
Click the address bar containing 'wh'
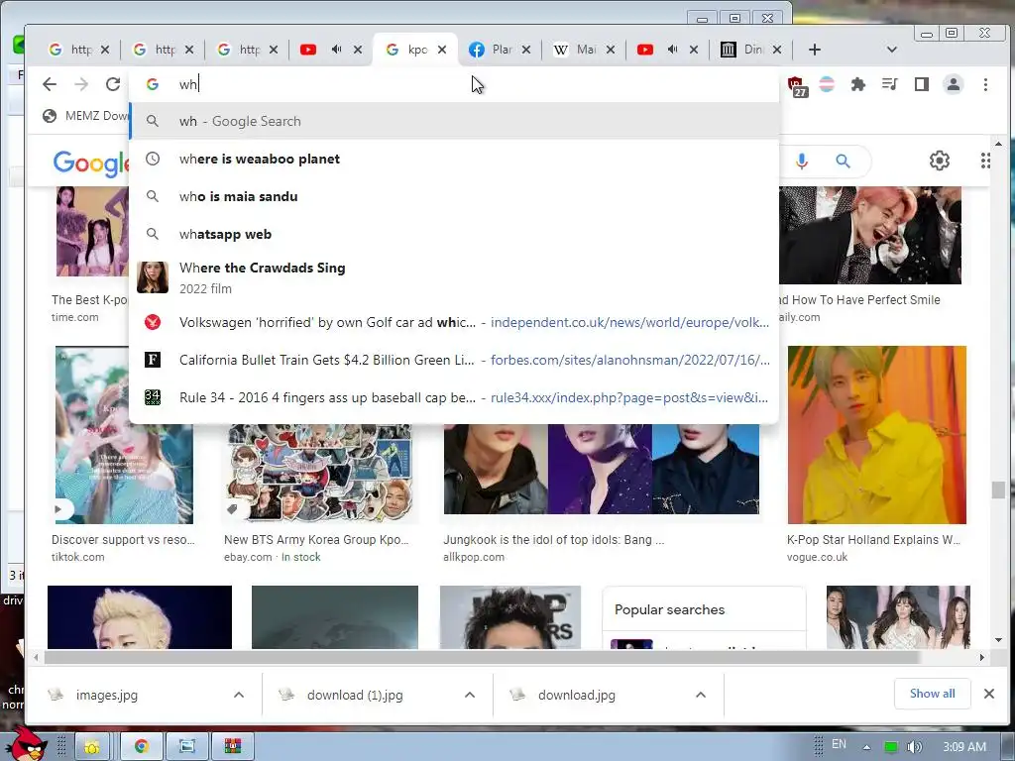pyautogui.click(x=454, y=84)
